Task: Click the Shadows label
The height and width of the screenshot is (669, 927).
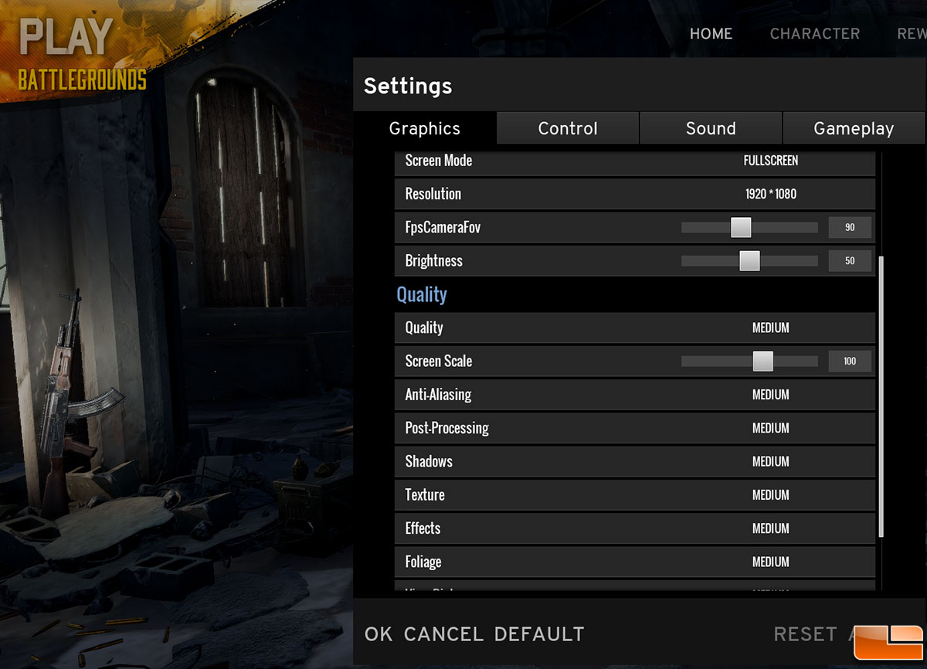Action: pos(429,461)
